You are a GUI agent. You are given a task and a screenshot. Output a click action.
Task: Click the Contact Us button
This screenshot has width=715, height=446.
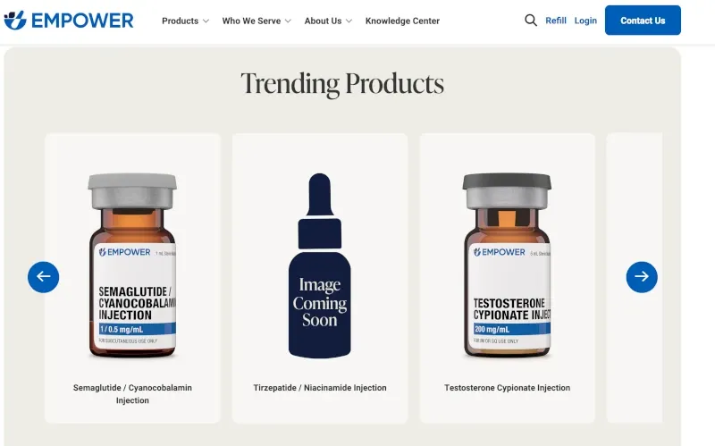tap(643, 20)
